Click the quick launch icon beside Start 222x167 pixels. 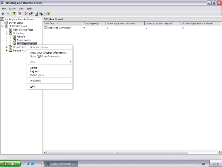click(27, 164)
